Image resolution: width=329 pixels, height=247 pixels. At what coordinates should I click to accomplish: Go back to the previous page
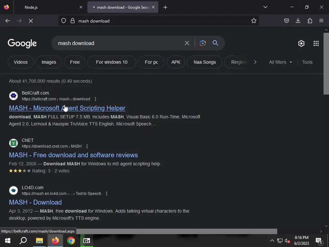point(8,21)
